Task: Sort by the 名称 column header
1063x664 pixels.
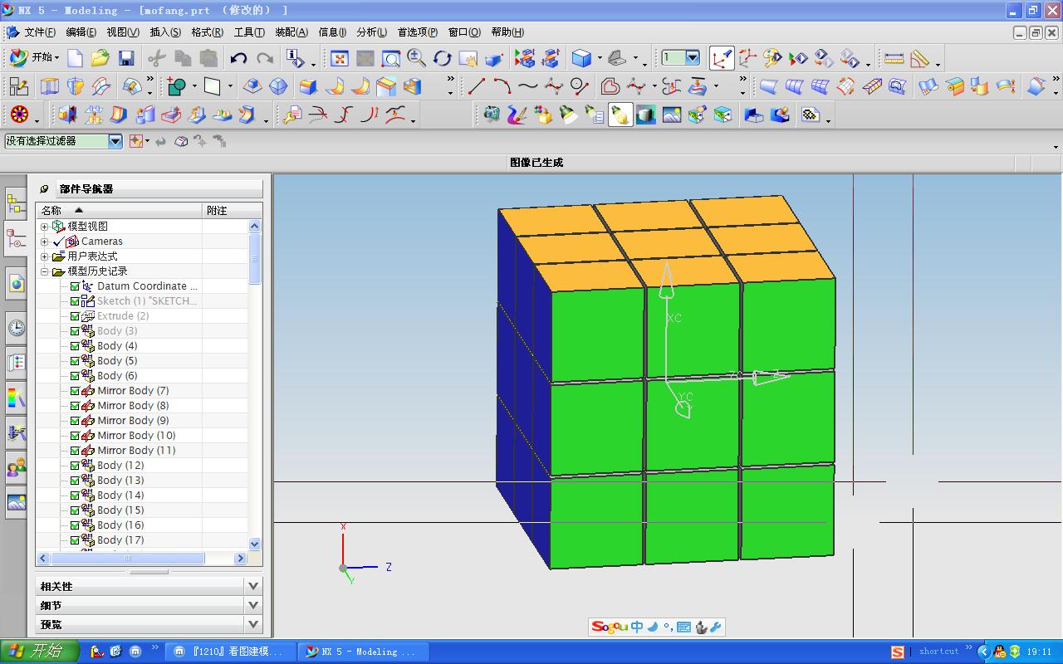Action: [119, 211]
